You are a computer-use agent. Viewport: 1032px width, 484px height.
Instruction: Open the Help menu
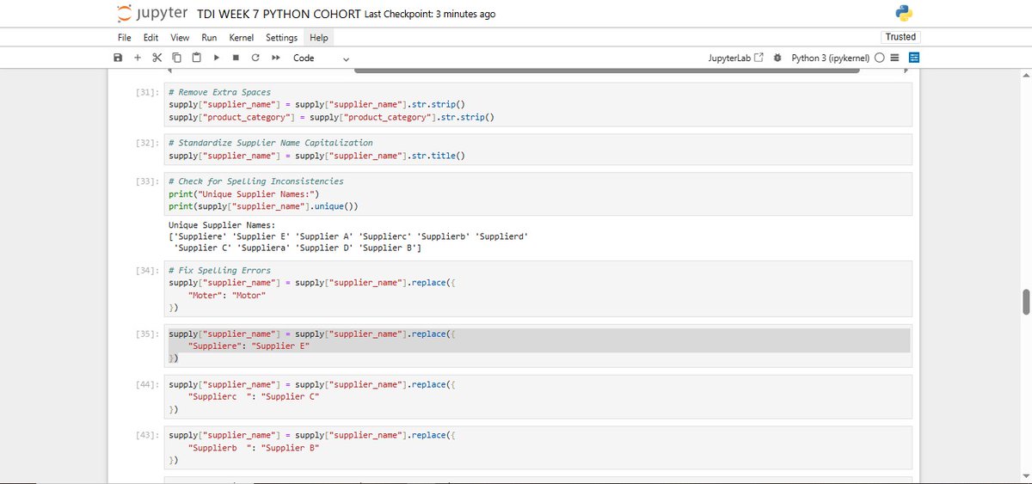coord(319,38)
